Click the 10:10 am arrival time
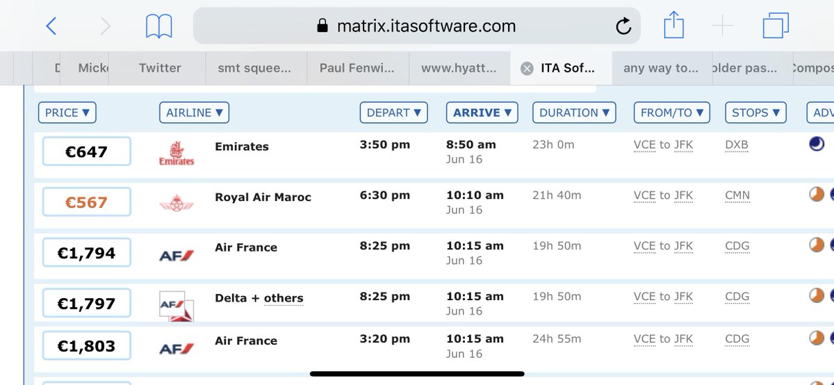Screen dimensions: 834x385 (475, 196)
